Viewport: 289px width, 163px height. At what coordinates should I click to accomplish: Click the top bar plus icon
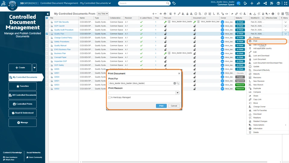tap(252, 3)
